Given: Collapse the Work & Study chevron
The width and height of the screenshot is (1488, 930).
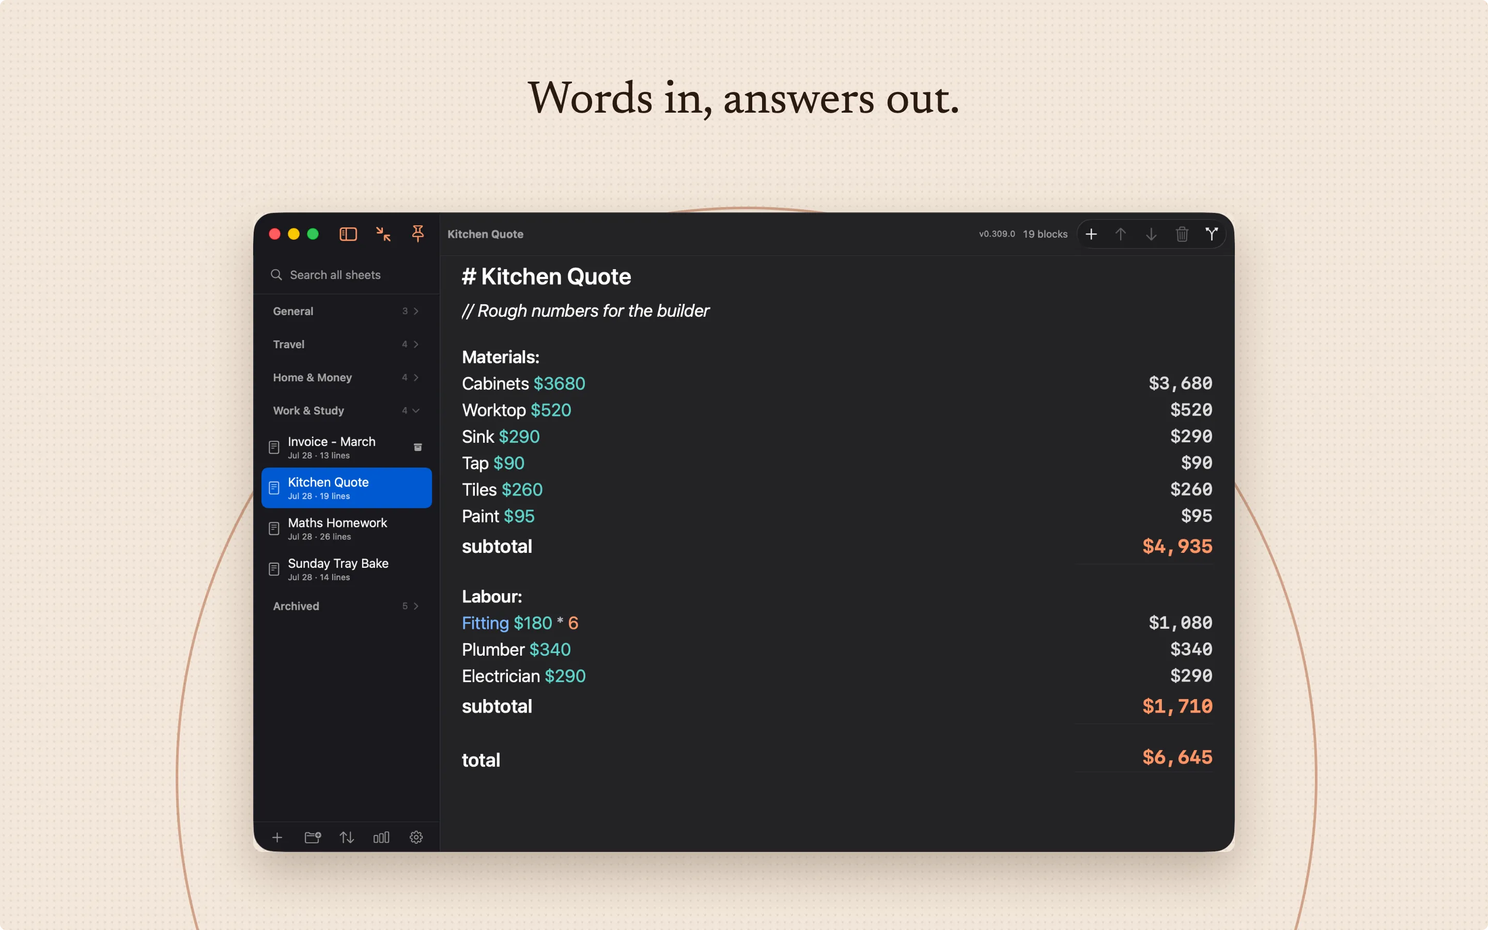Looking at the screenshot, I should pyautogui.click(x=416, y=411).
